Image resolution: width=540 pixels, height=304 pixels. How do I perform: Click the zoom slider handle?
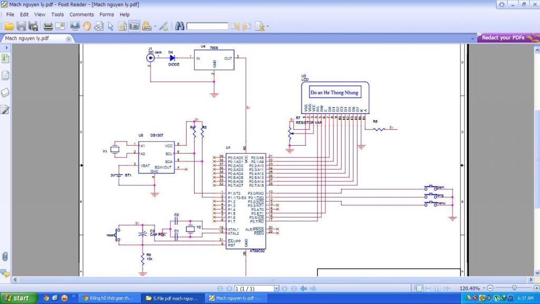[514, 288]
